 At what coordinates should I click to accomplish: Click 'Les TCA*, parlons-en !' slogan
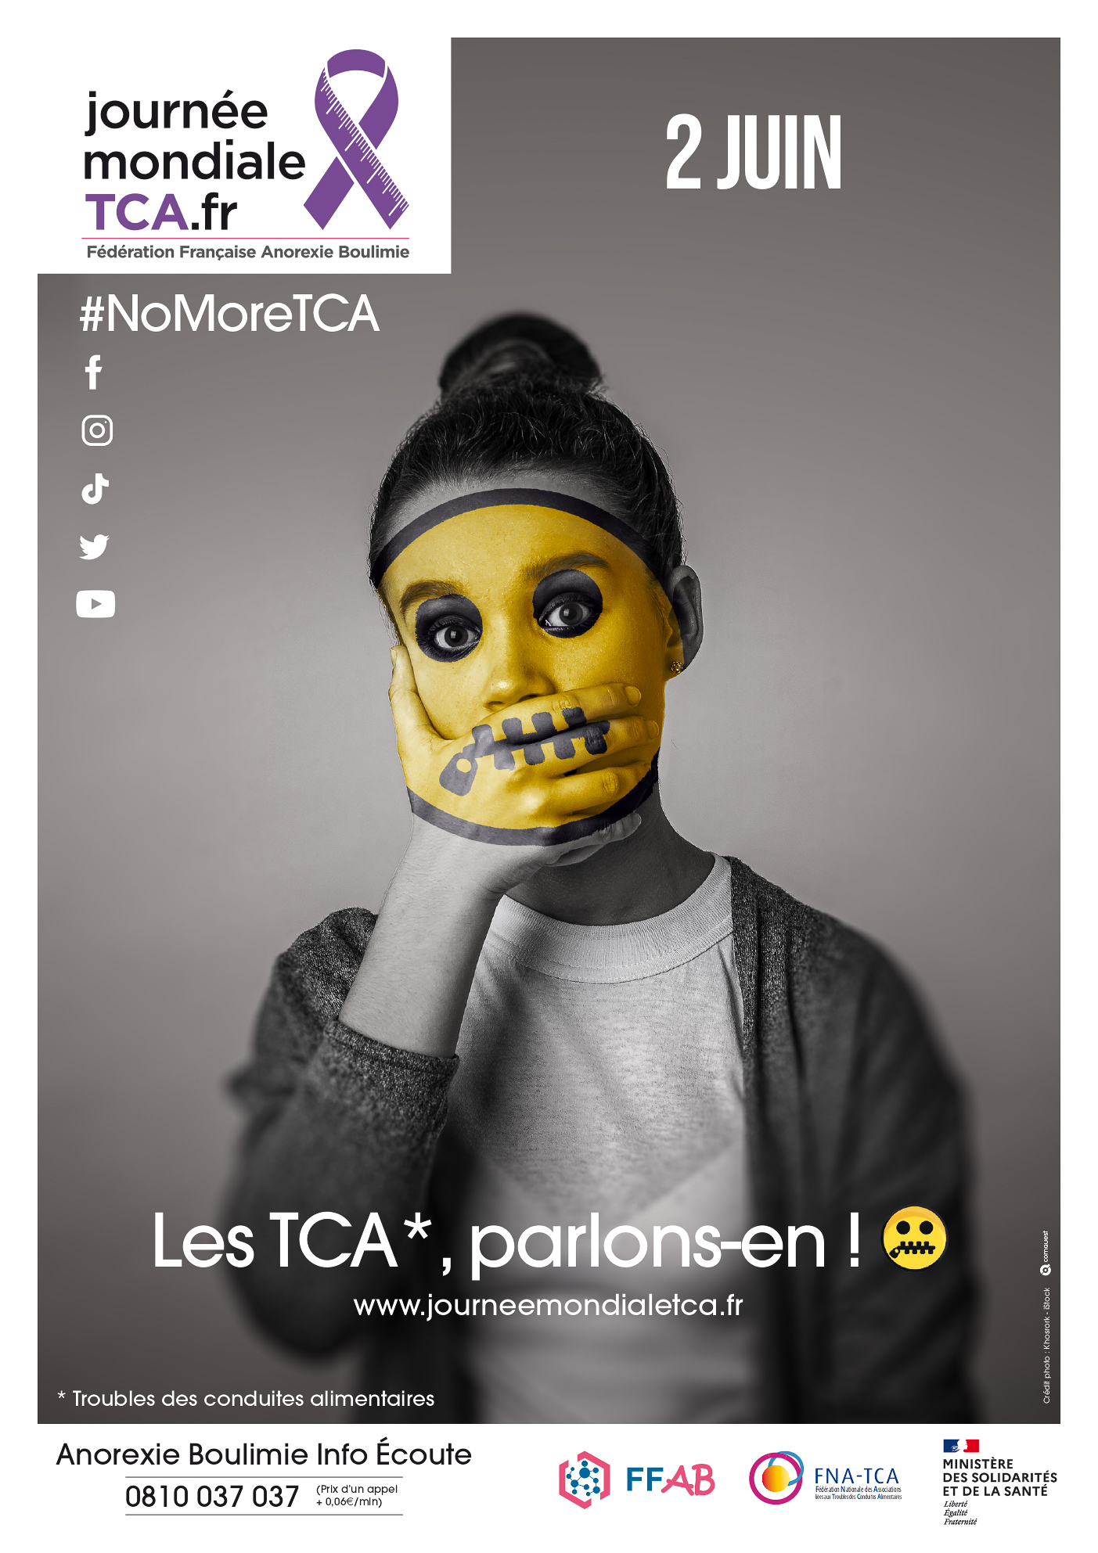(506, 1241)
